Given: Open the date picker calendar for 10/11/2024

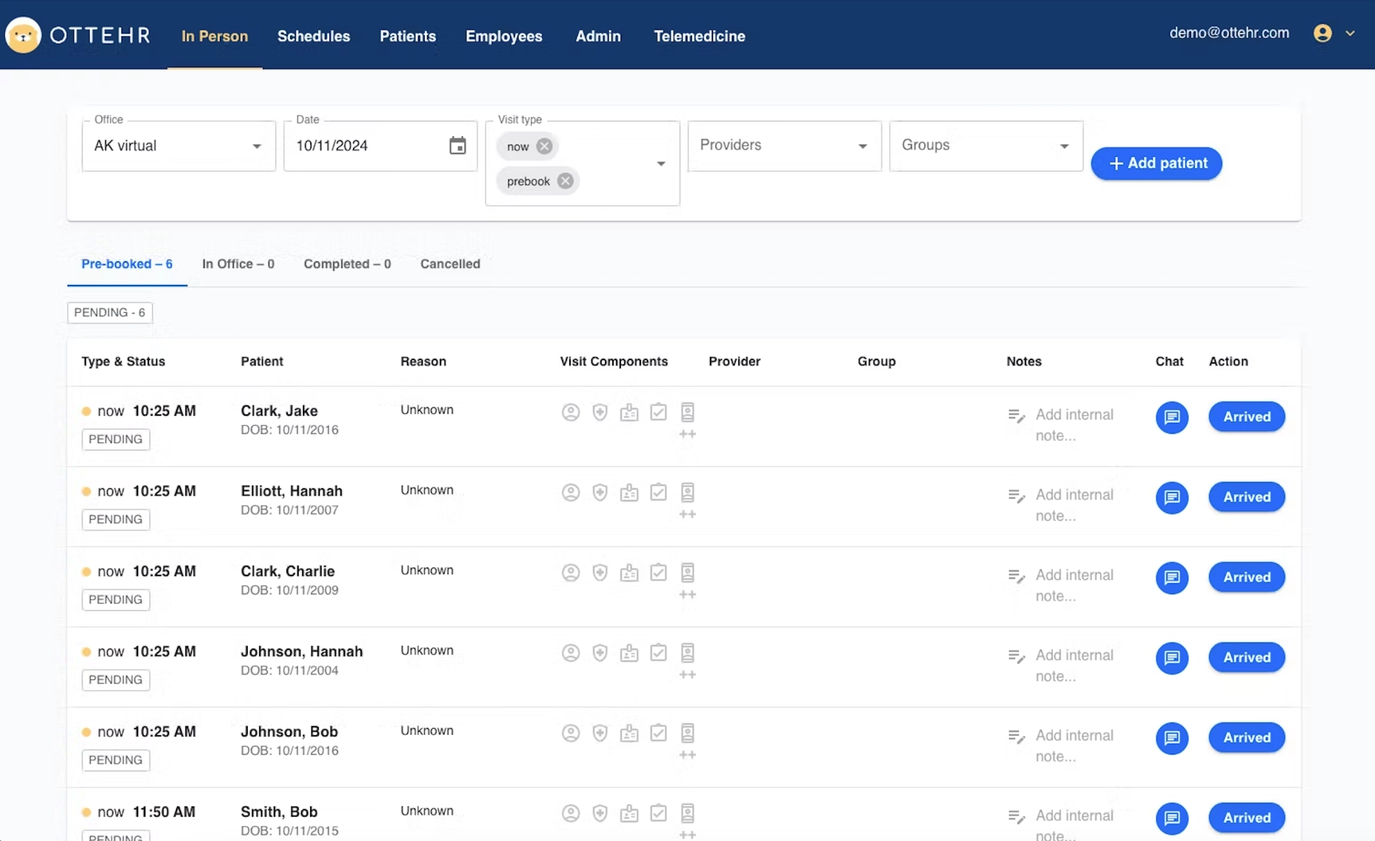Looking at the screenshot, I should 457,145.
